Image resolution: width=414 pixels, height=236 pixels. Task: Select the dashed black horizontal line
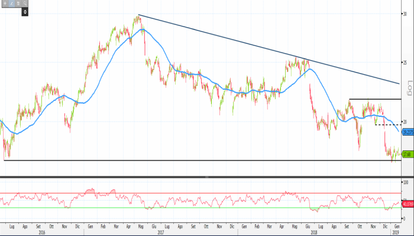click(384, 124)
